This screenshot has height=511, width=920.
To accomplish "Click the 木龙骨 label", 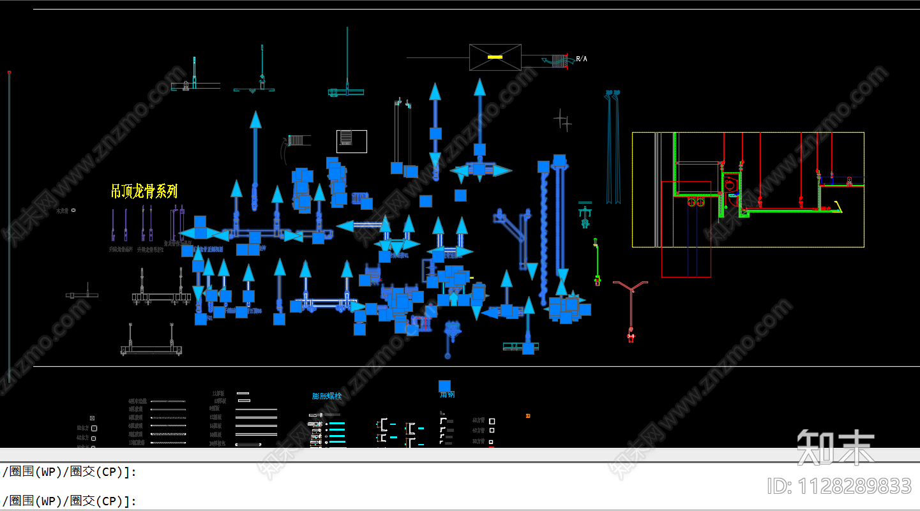I will pos(62,211).
